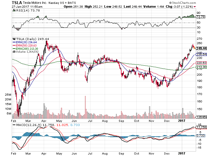Click the volume value tag at bottom right axis
Image resolution: width=207 pixels, height=156 pixels.
[201, 117]
